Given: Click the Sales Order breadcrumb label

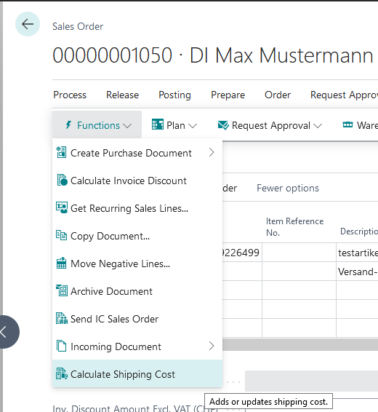Looking at the screenshot, I should [x=78, y=26].
